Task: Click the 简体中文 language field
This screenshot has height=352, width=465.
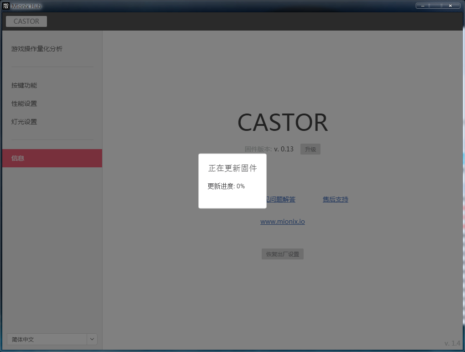Action: click(47, 339)
